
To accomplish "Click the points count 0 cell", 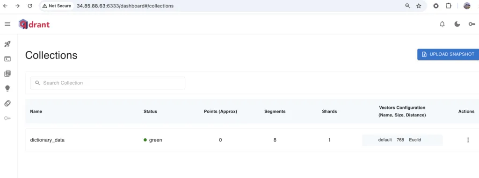I will pyautogui.click(x=220, y=140).
